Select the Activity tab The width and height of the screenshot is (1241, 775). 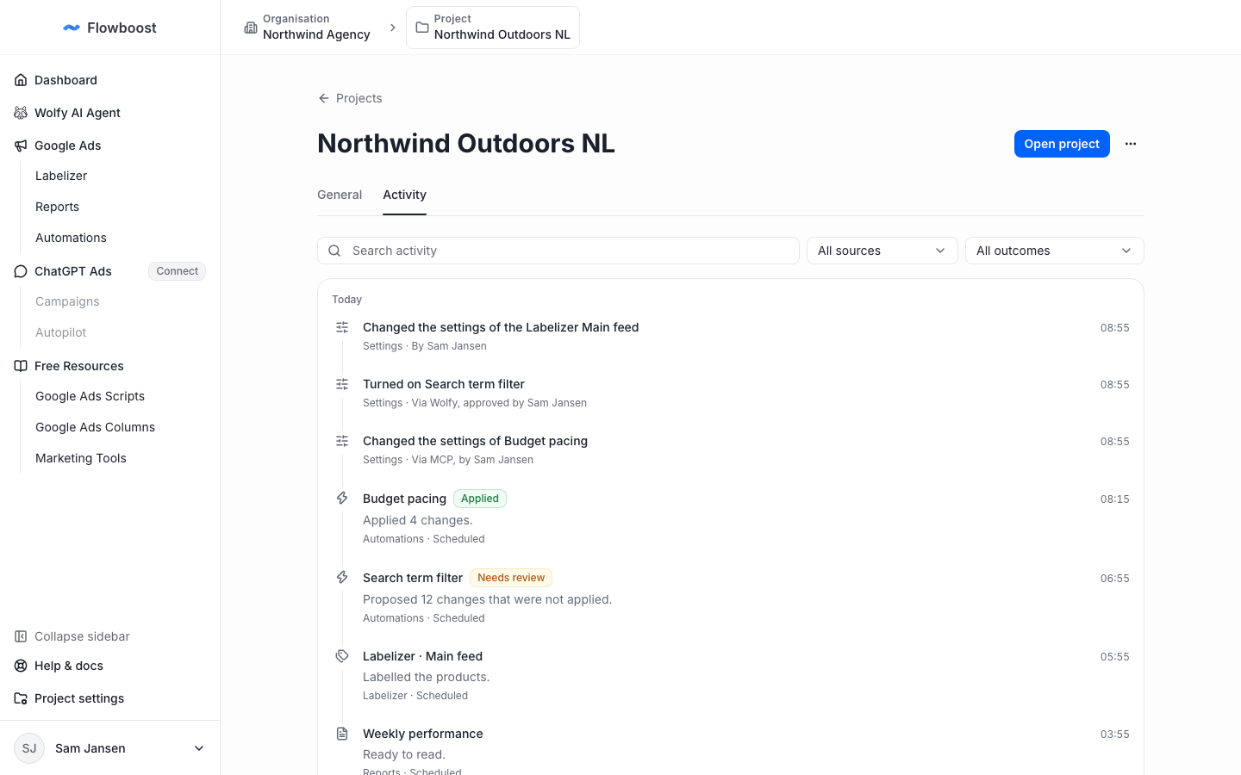click(404, 195)
